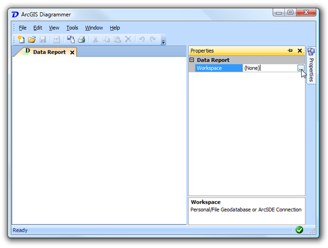Click the grayed Save floppy icon
The height and width of the screenshot is (248, 328).
click(x=43, y=39)
